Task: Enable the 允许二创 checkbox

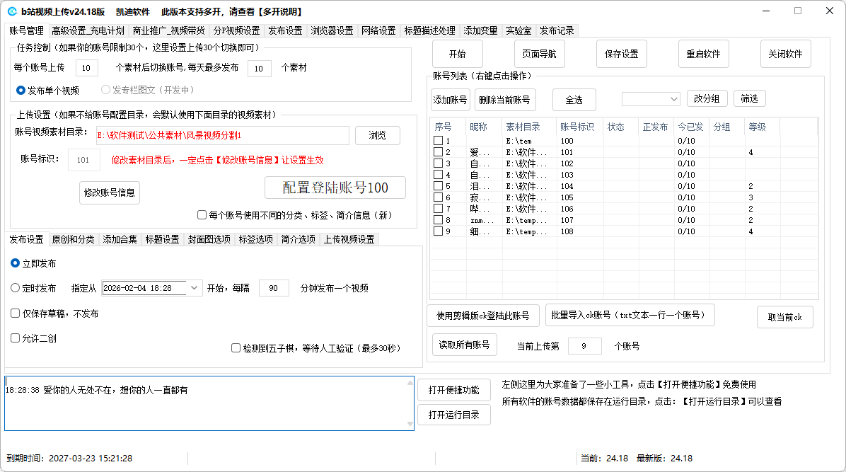Action: (x=16, y=338)
